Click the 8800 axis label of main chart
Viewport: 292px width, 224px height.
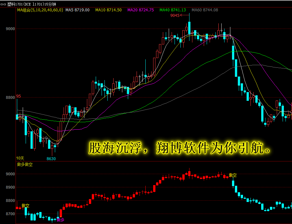coord(10,98)
